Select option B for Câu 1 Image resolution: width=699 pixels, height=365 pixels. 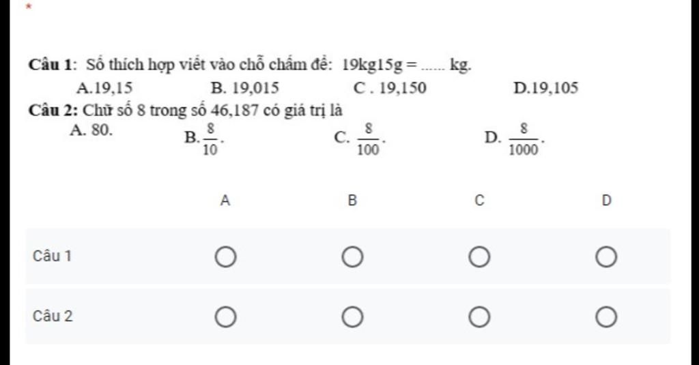[x=352, y=257]
